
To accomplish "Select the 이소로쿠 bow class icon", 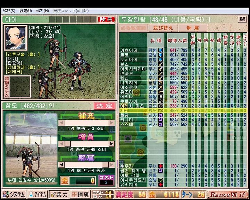I will point(161,88).
